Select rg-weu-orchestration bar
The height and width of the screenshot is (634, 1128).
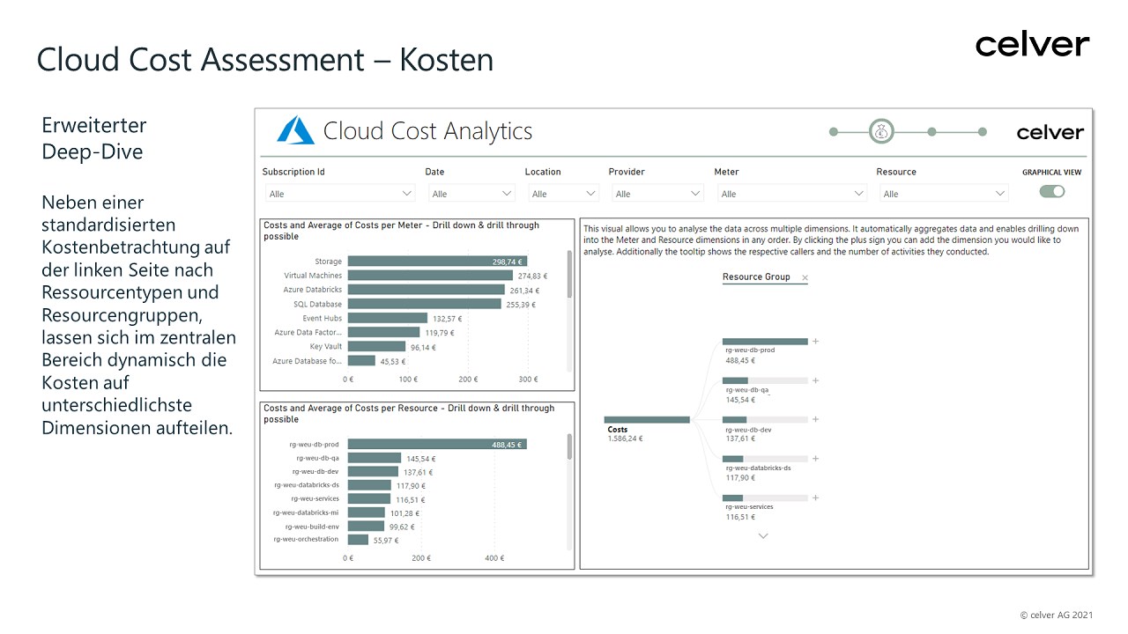click(x=358, y=539)
